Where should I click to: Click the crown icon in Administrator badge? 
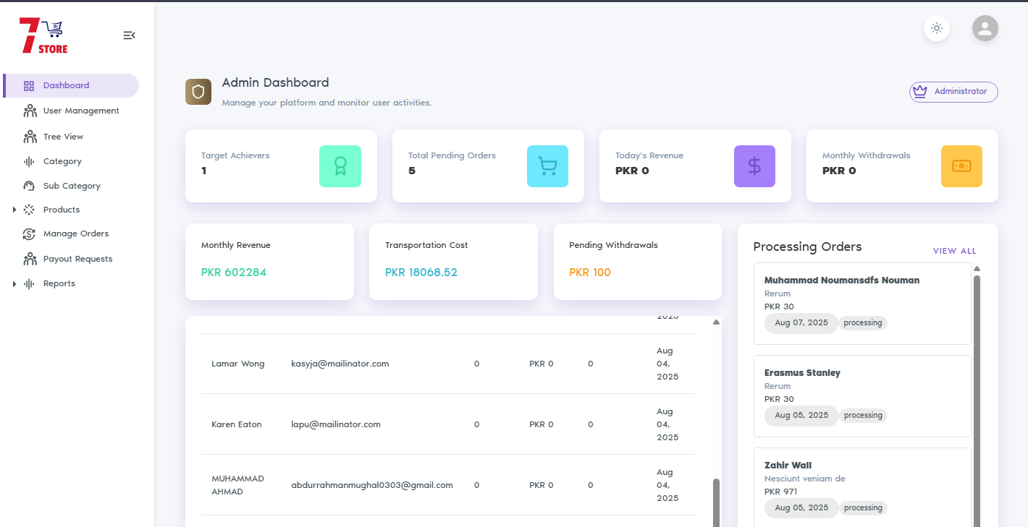click(920, 92)
